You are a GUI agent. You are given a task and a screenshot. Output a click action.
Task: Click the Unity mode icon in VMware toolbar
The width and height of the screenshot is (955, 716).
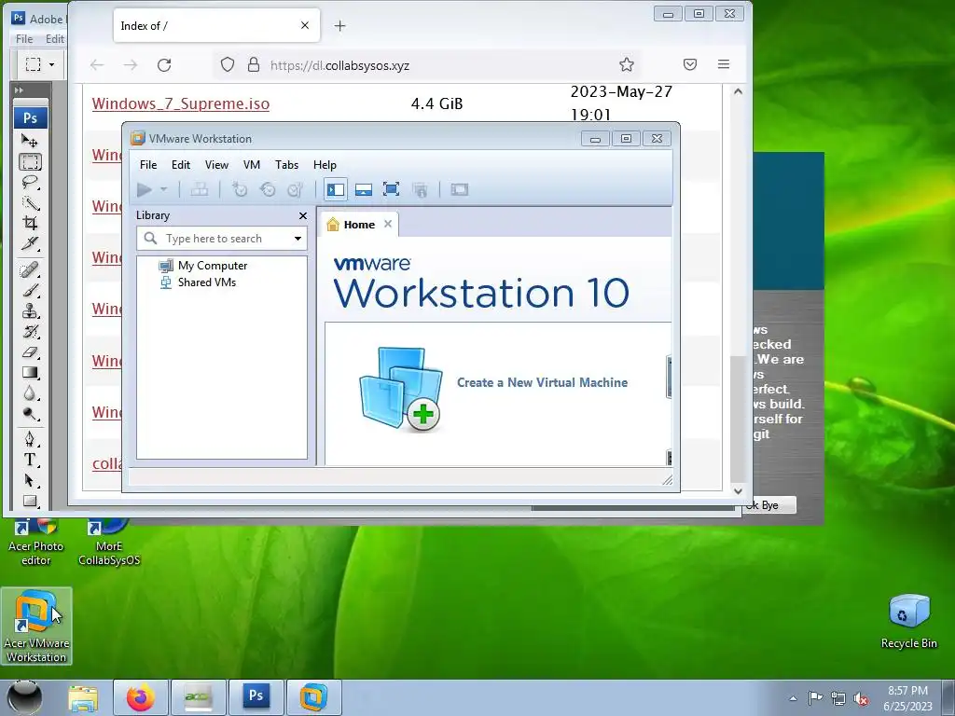420,190
